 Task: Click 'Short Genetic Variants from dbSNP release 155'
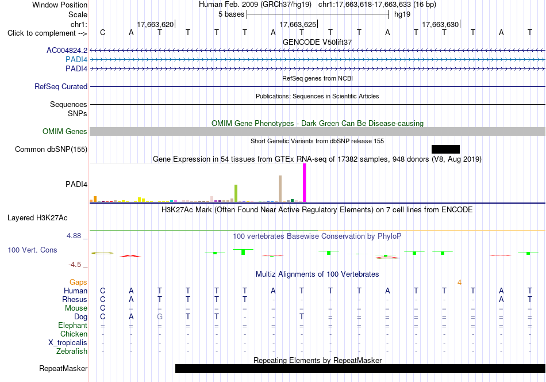tap(317, 141)
